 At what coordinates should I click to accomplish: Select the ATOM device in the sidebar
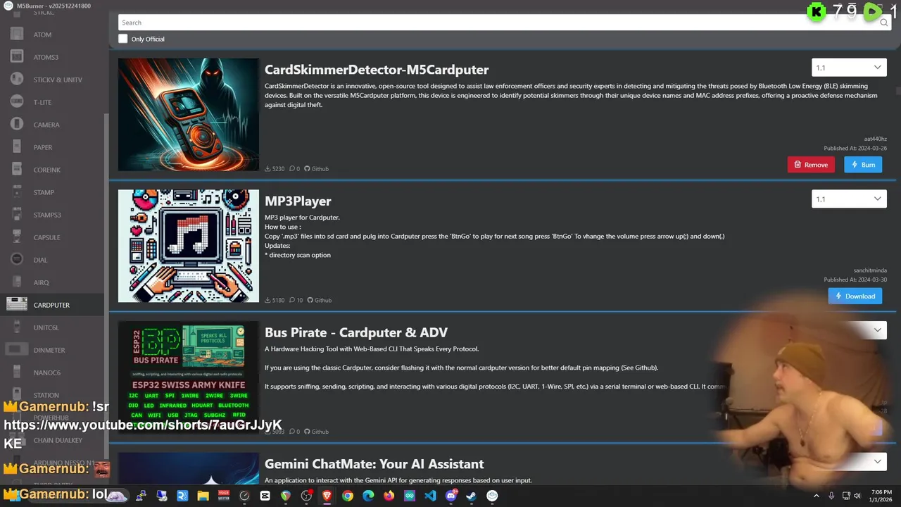click(52, 35)
